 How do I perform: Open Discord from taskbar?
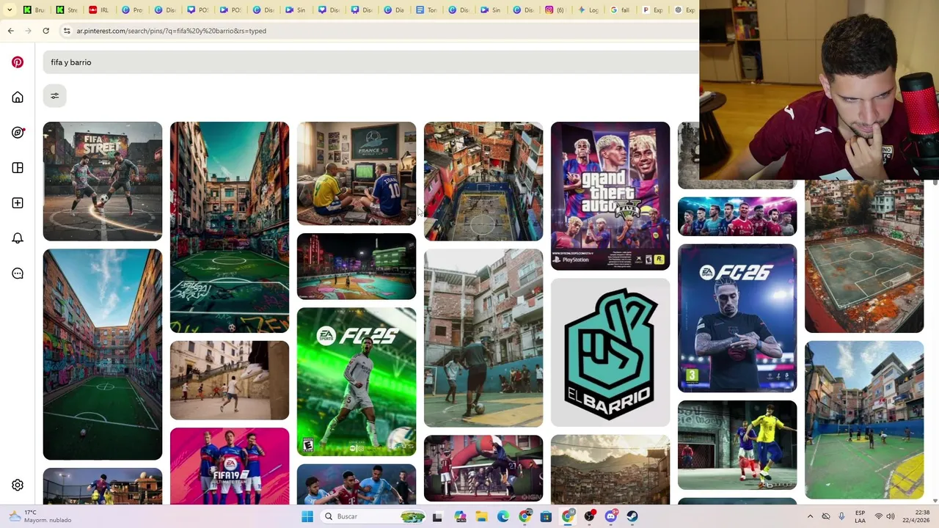611,516
